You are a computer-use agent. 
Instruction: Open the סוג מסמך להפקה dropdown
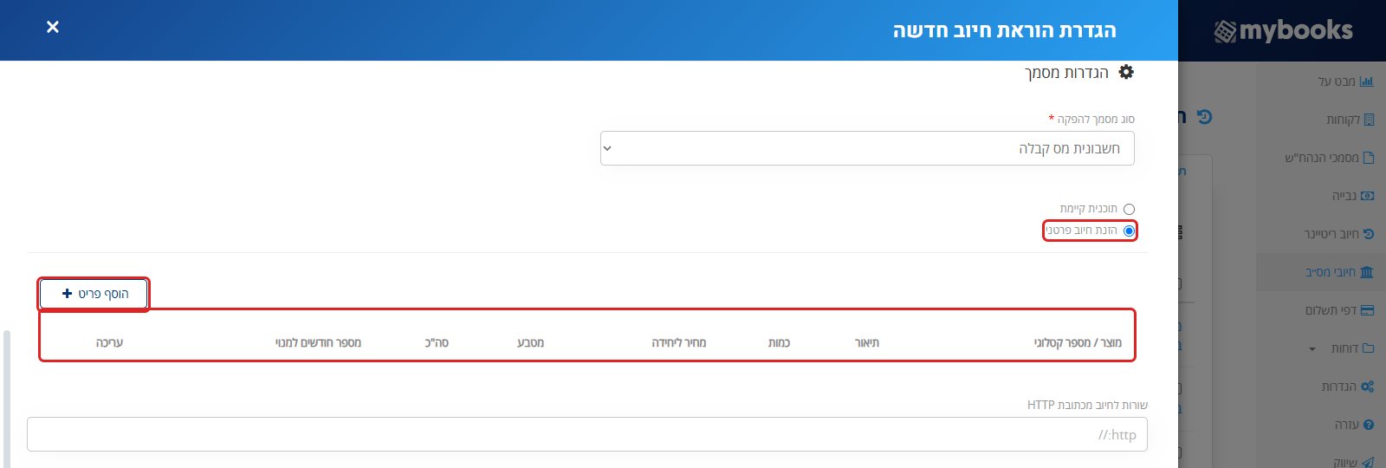point(867,148)
